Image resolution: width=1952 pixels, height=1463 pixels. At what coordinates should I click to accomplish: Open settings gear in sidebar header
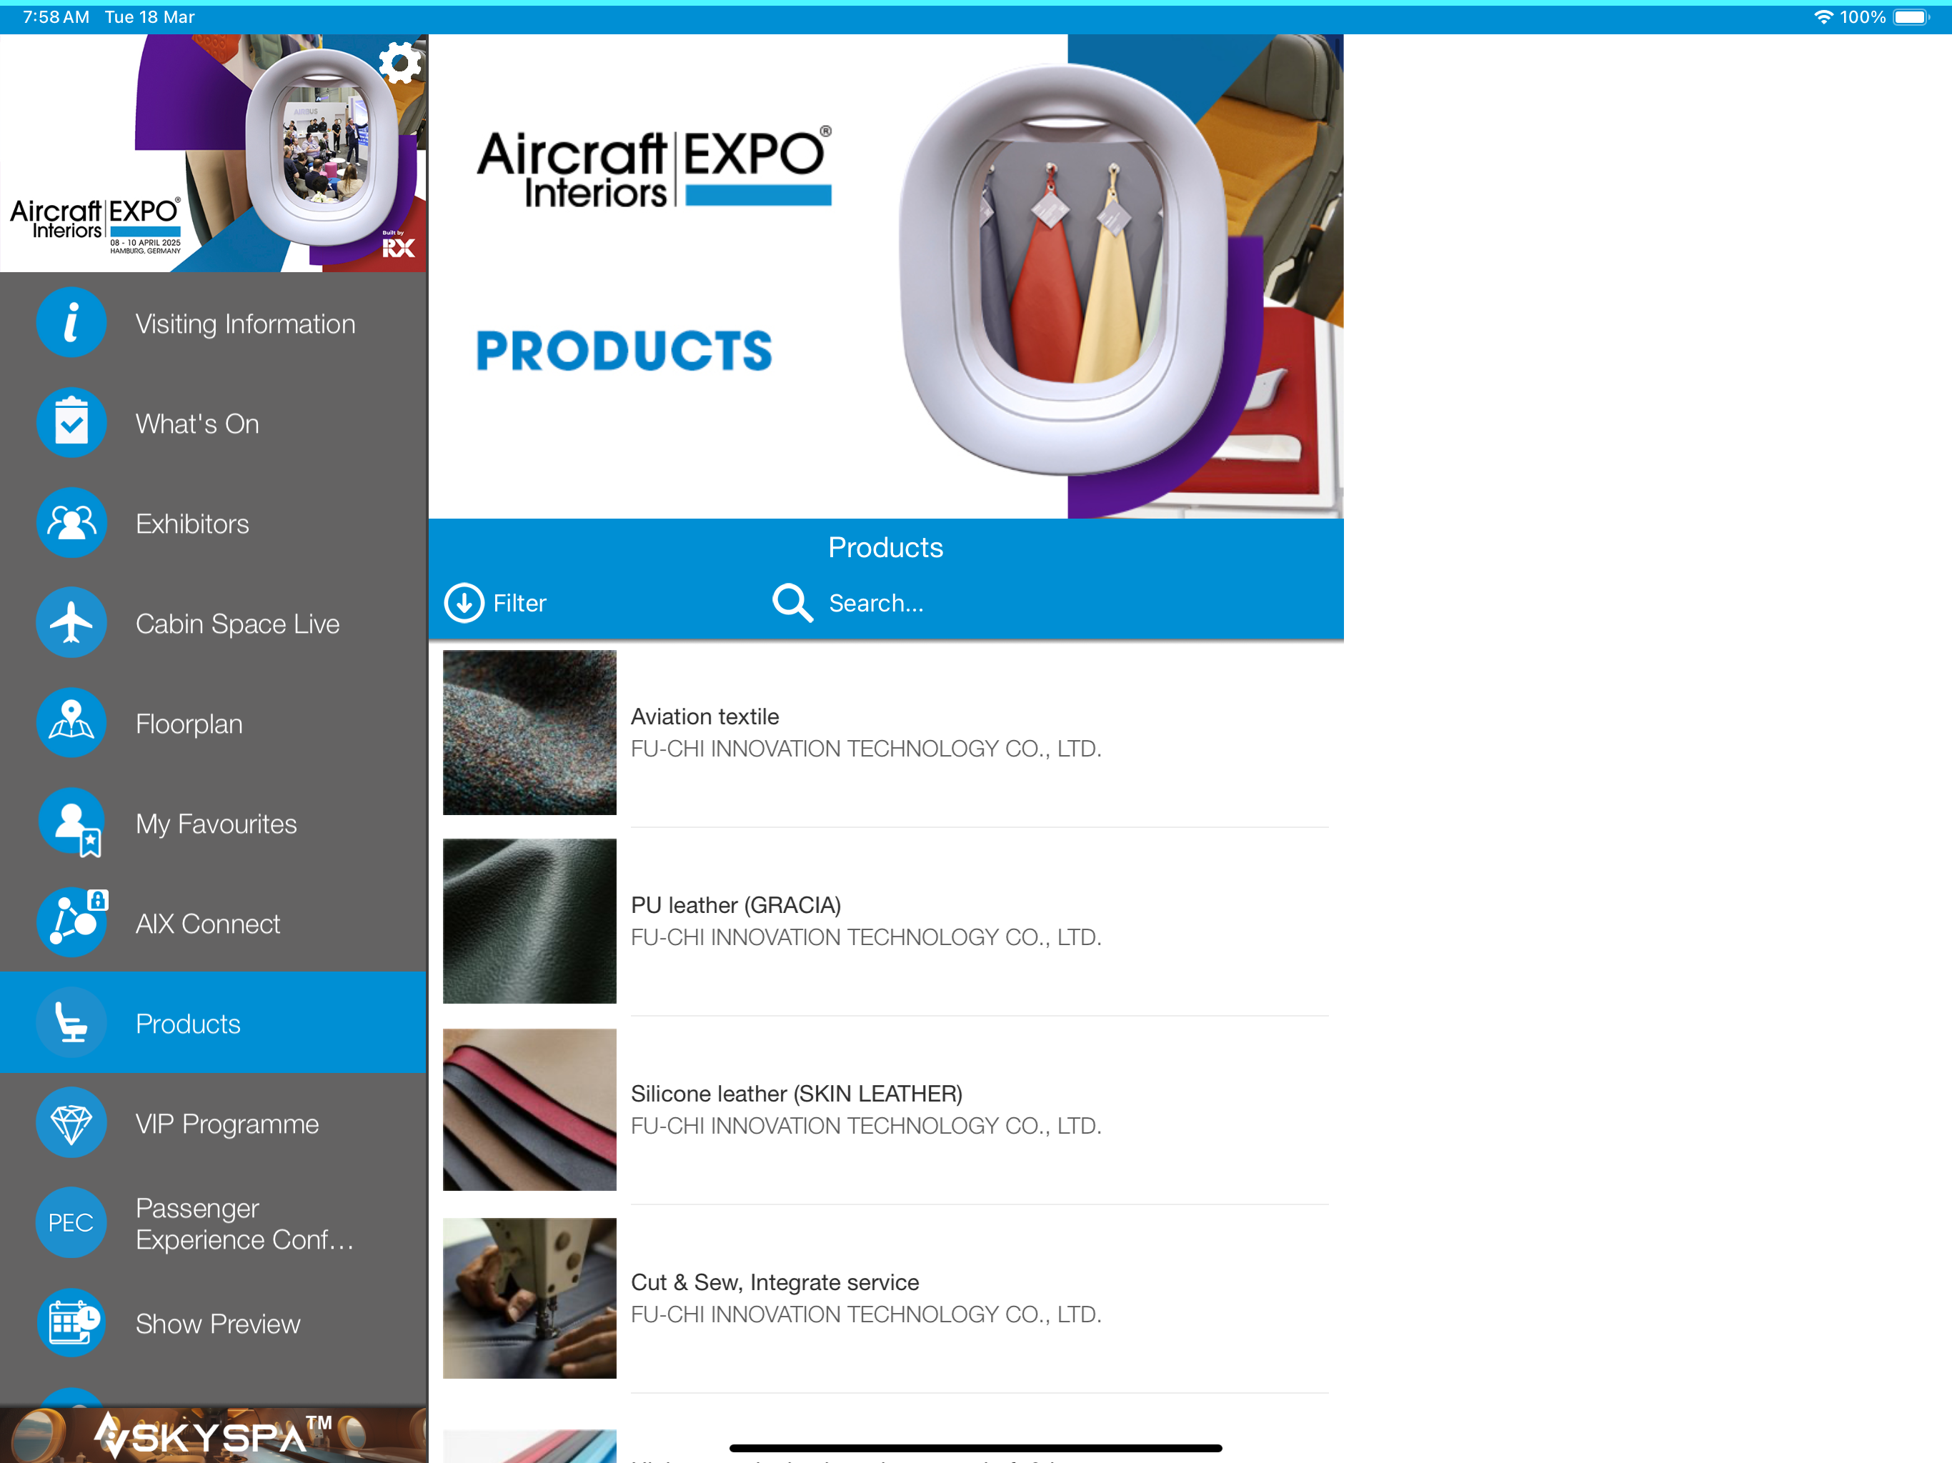401,64
